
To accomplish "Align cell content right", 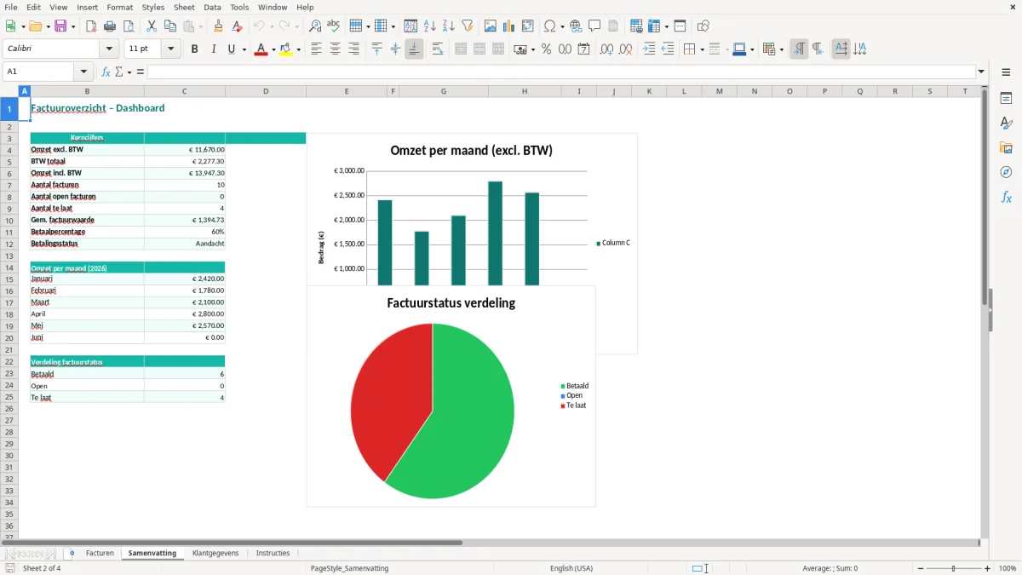I will (354, 49).
